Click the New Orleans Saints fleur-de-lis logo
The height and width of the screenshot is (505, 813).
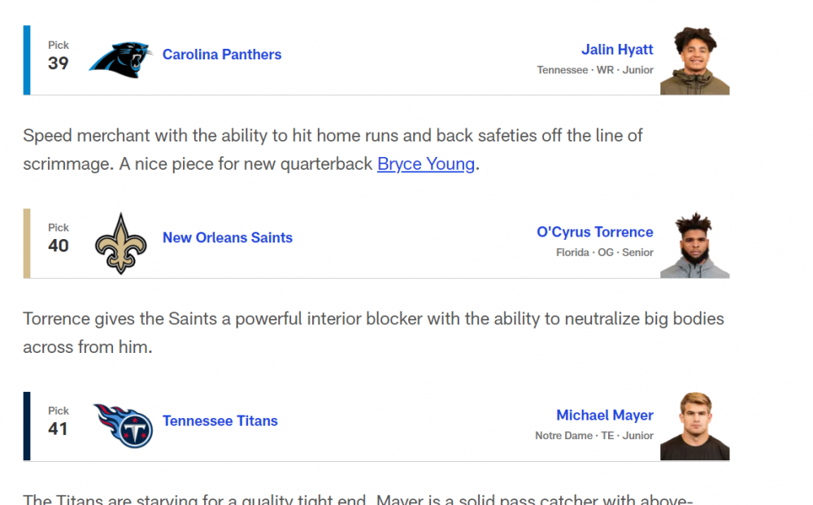[x=121, y=243]
